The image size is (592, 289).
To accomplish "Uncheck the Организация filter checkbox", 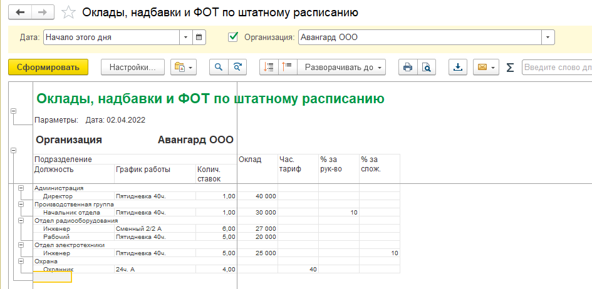I will [x=233, y=37].
